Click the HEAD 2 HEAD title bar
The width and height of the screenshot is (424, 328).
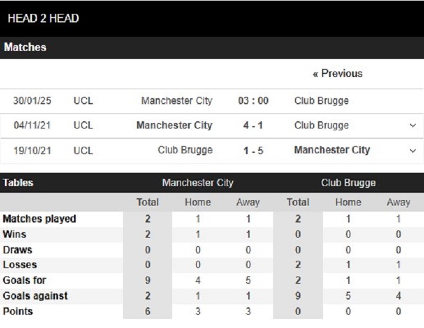[212, 19]
